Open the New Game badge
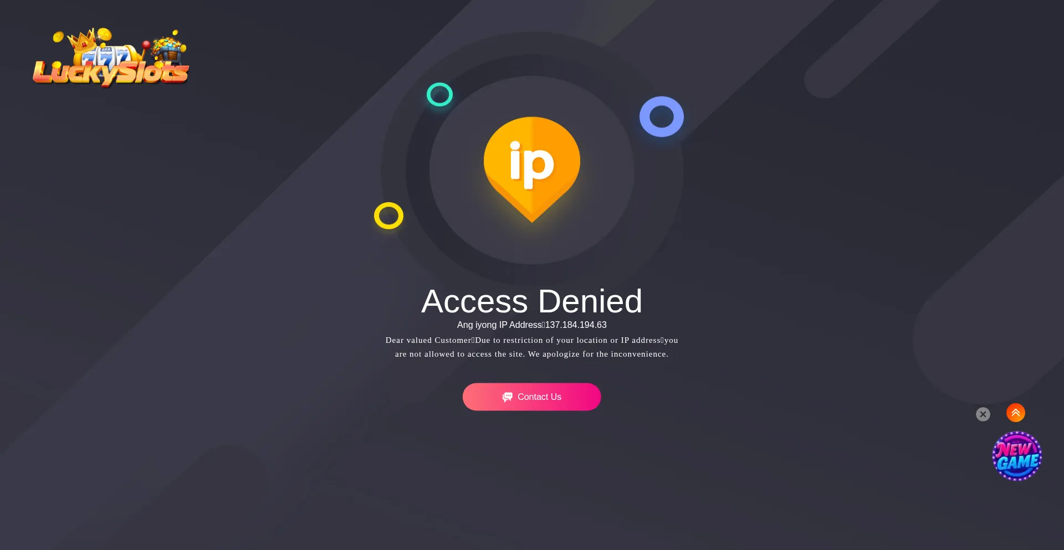Screen dimensions: 1064x550 (x=1017, y=456)
